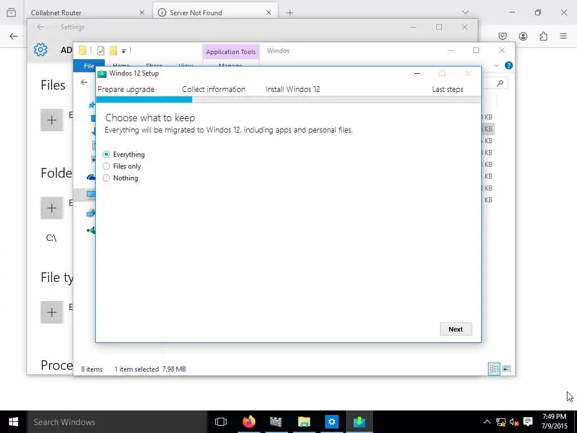Open the Action Center notifications icon
Screen dimensions: 577x433
point(527,422)
